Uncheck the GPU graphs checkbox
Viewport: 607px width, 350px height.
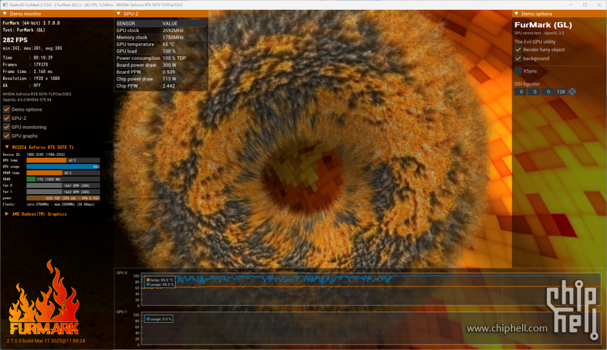point(7,136)
